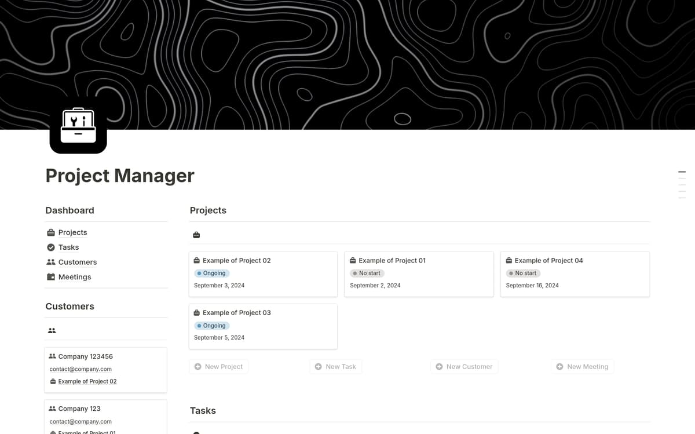Screen dimensions: 695x434
Task: Click the checkmark icon beside Tasks link
Action: tap(51, 247)
